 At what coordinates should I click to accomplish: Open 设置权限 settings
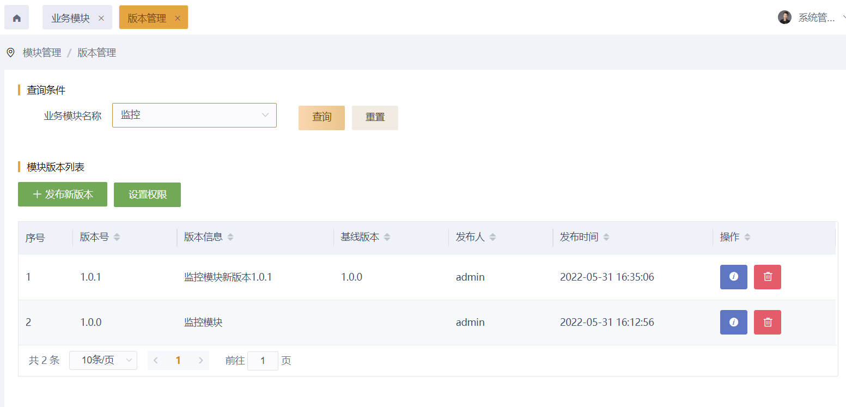[147, 195]
